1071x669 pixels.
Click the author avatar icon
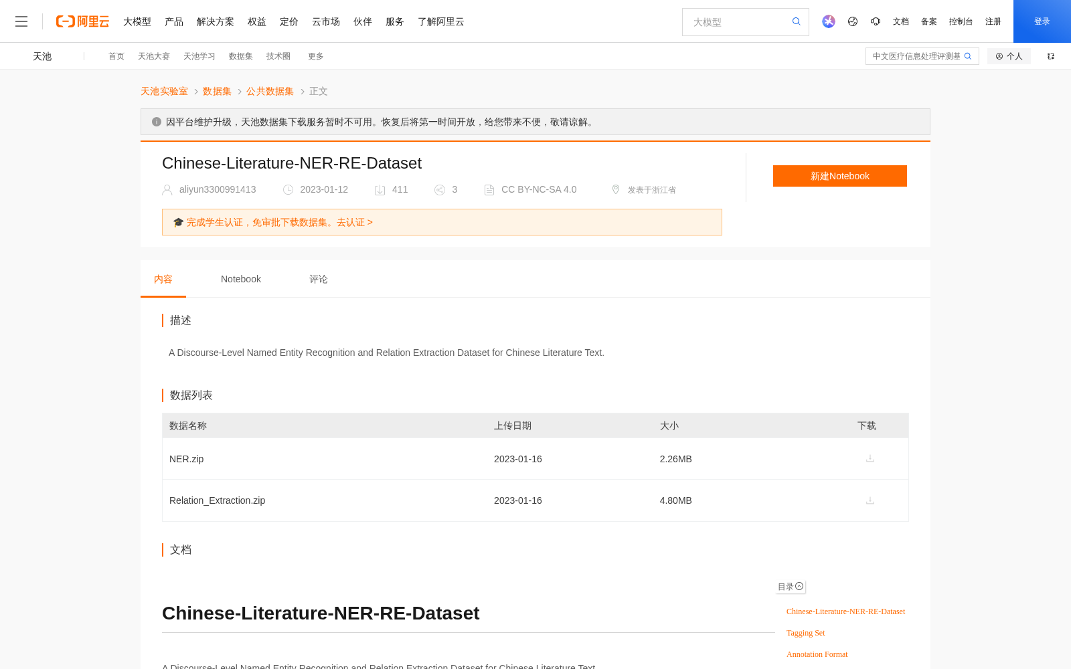point(167,190)
